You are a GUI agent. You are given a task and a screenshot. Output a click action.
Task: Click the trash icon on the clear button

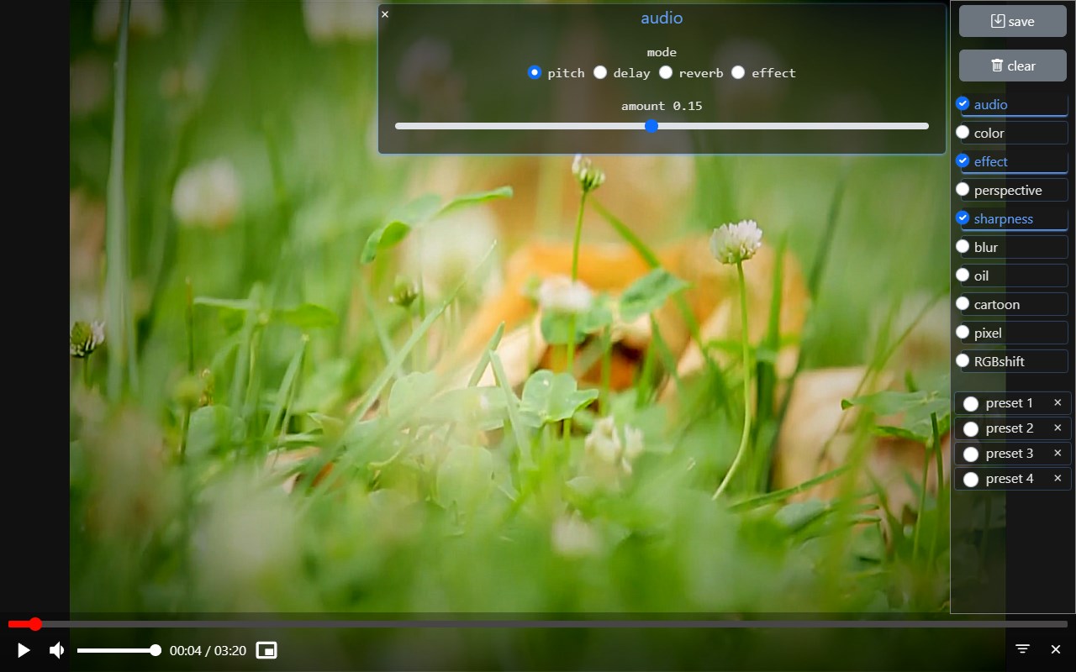pyautogui.click(x=997, y=65)
